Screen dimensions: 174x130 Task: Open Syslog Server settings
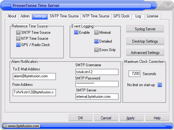[x=145, y=29]
